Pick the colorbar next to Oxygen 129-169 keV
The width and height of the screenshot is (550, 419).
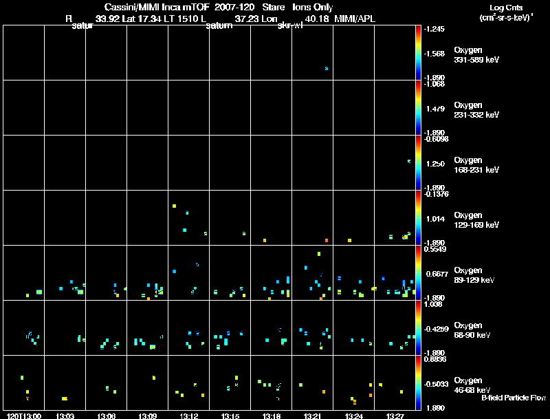(418, 218)
